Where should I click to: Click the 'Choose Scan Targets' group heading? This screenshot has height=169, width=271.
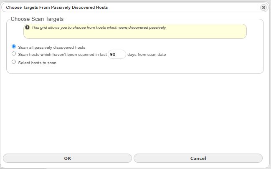pyautogui.click(x=37, y=19)
